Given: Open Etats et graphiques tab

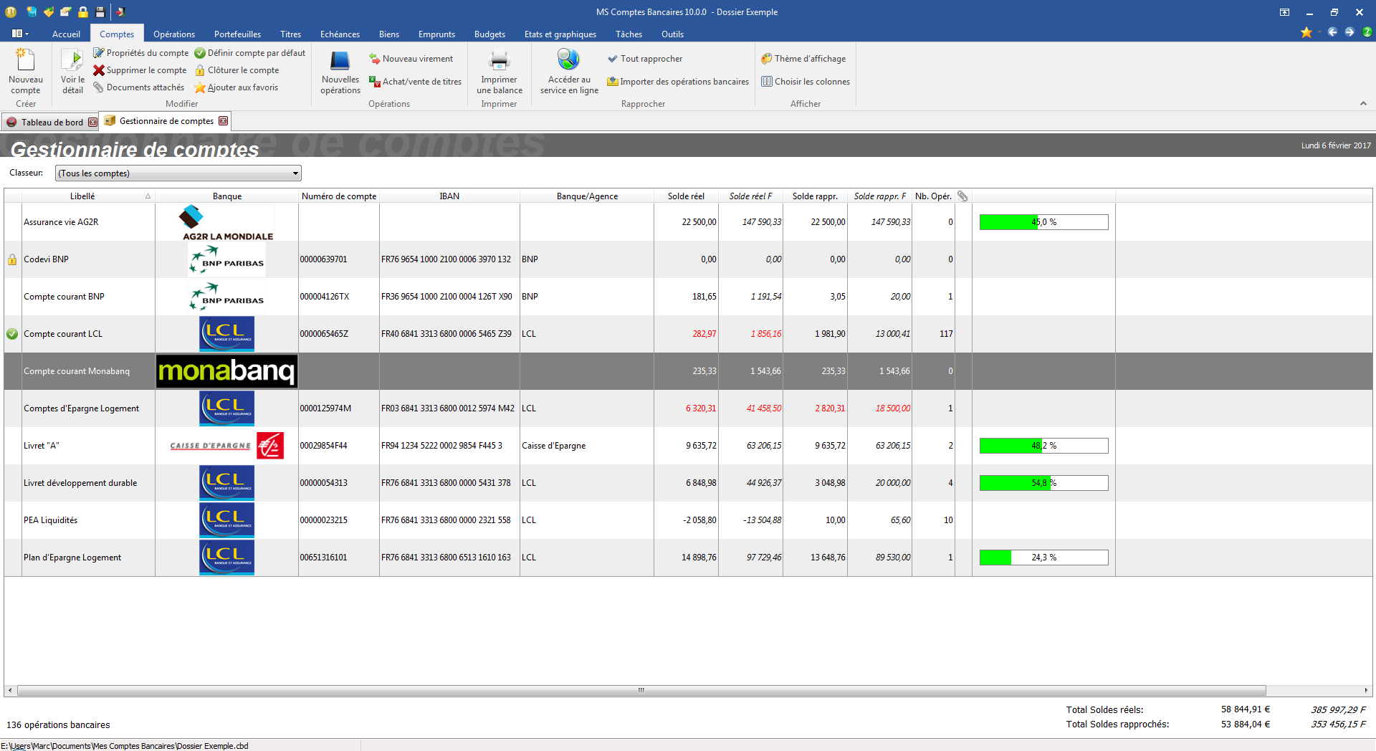Looking at the screenshot, I should coord(560,34).
